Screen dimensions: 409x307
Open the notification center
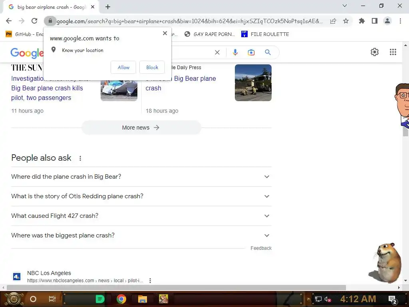pos(392,299)
